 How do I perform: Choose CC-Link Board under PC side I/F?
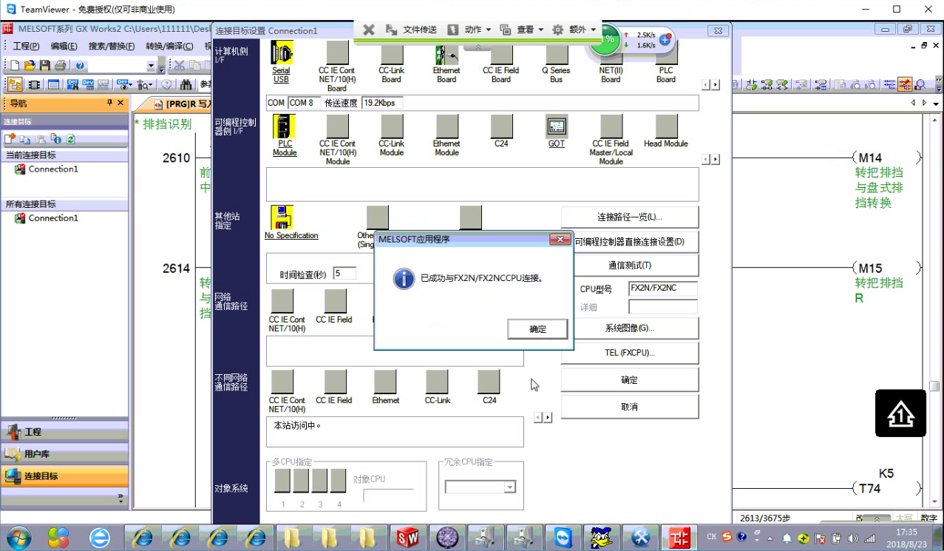[x=392, y=53]
